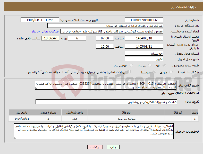203x154 pixels.
Task: Click the اطلاعات کالاهای مورد نیاز section heading
Action: coord(180,93)
